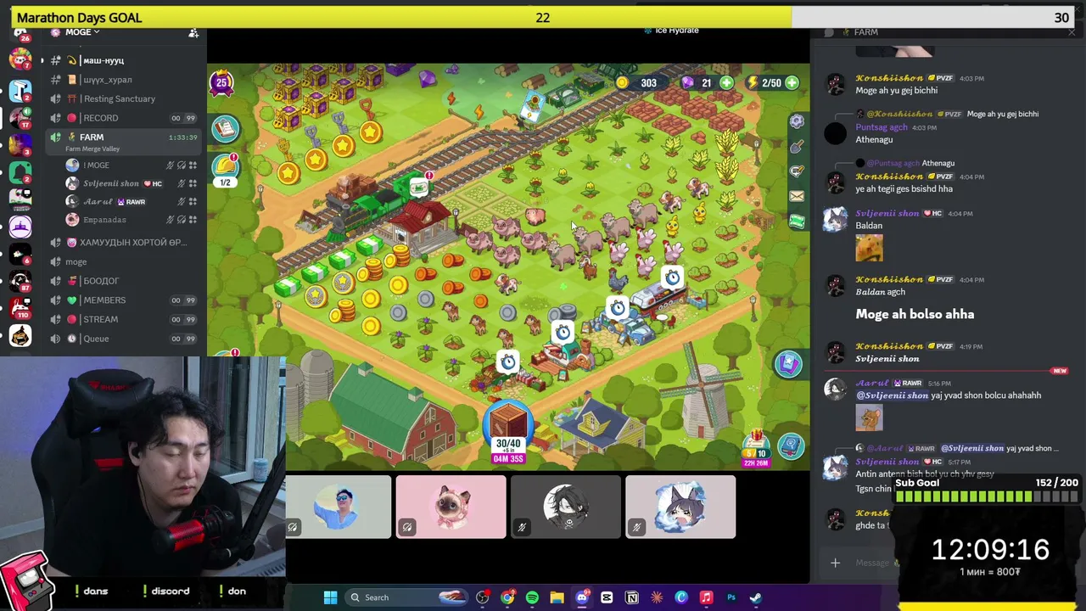Click the chat message attachment plus button
Viewport: 1086px width, 611px height.
pyautogui.click(x=835, y=563)
